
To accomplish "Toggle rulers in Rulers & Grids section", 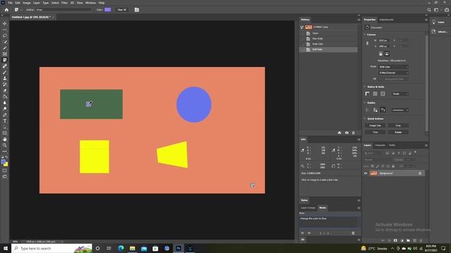I will coord(367,93).
